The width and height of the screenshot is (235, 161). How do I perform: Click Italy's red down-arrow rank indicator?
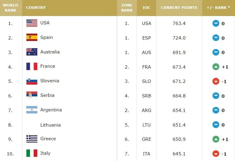pyautogui.click(x=216, y=154)
